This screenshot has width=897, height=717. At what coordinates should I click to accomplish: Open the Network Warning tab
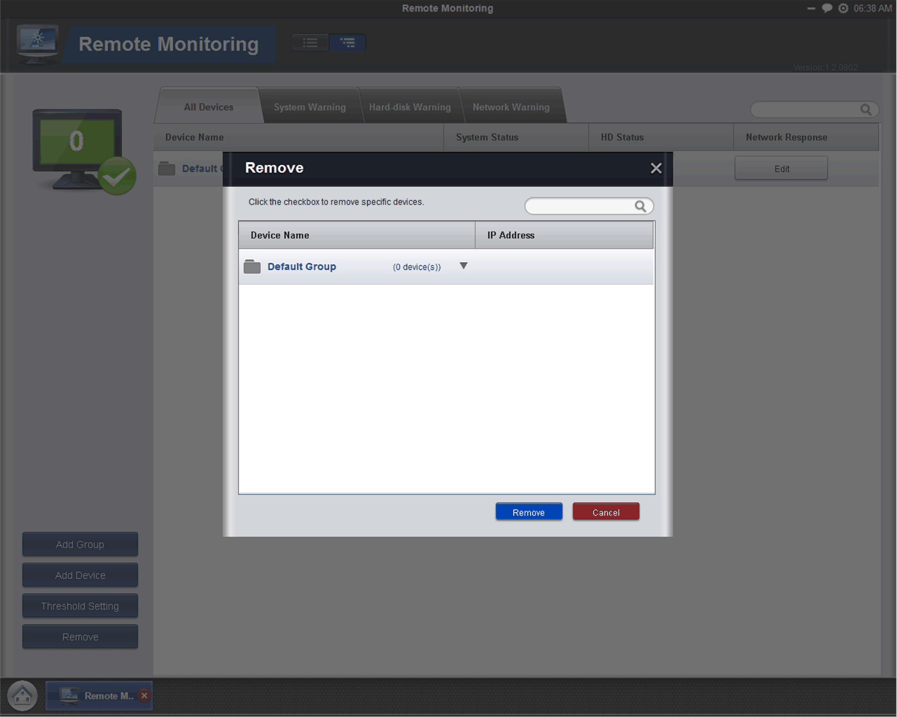point(510,107)
